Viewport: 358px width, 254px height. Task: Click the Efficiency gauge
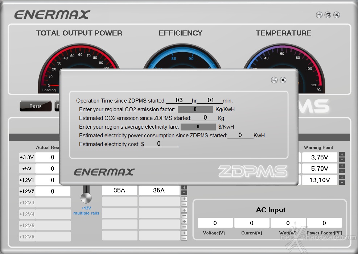pos(182,56)
